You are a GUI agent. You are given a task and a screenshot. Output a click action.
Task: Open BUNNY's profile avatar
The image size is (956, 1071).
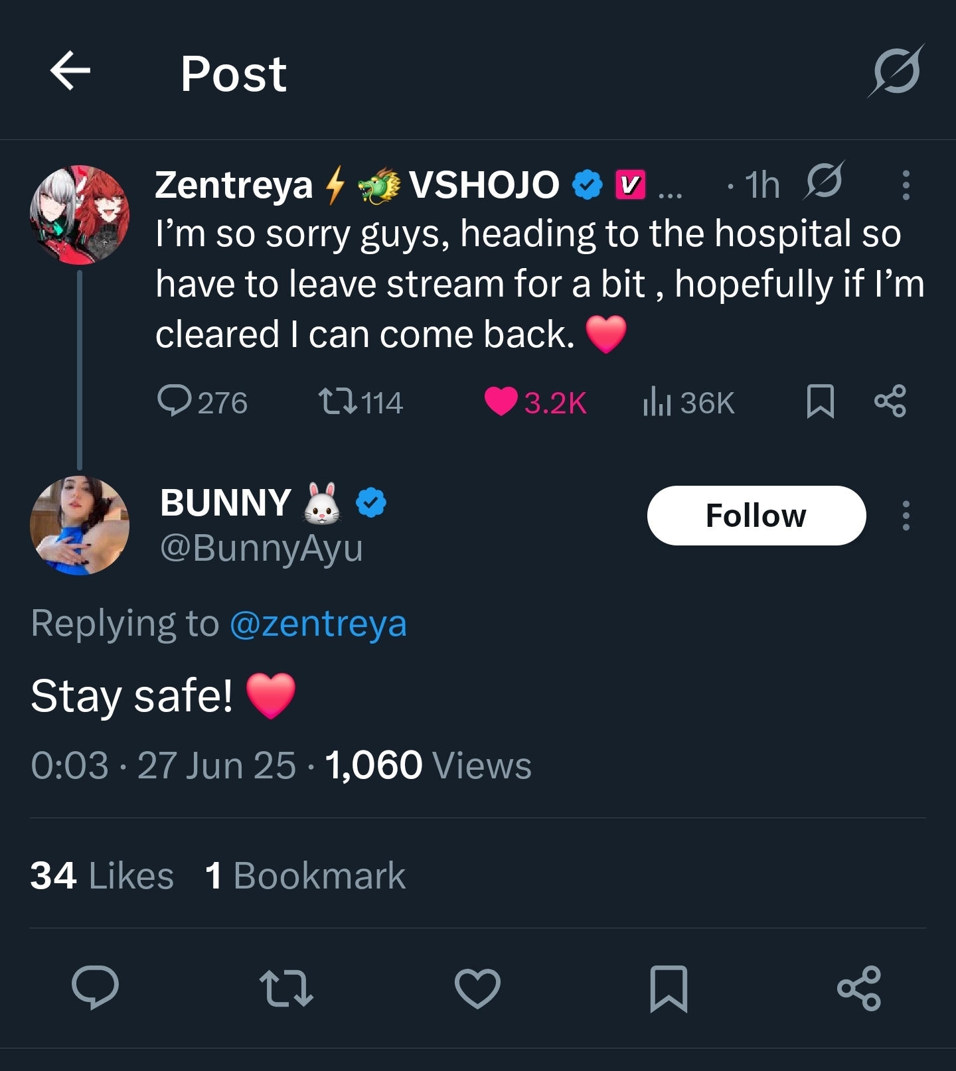80,525
